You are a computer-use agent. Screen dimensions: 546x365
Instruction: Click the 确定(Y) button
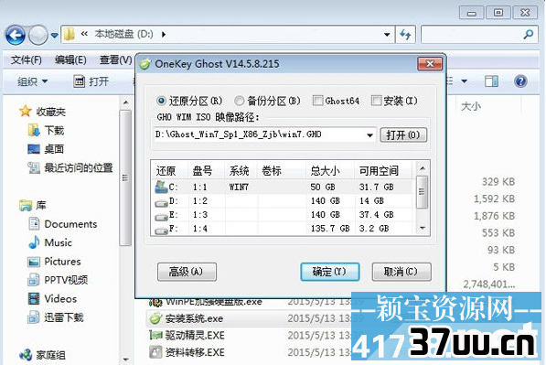[x=329, y=272]
